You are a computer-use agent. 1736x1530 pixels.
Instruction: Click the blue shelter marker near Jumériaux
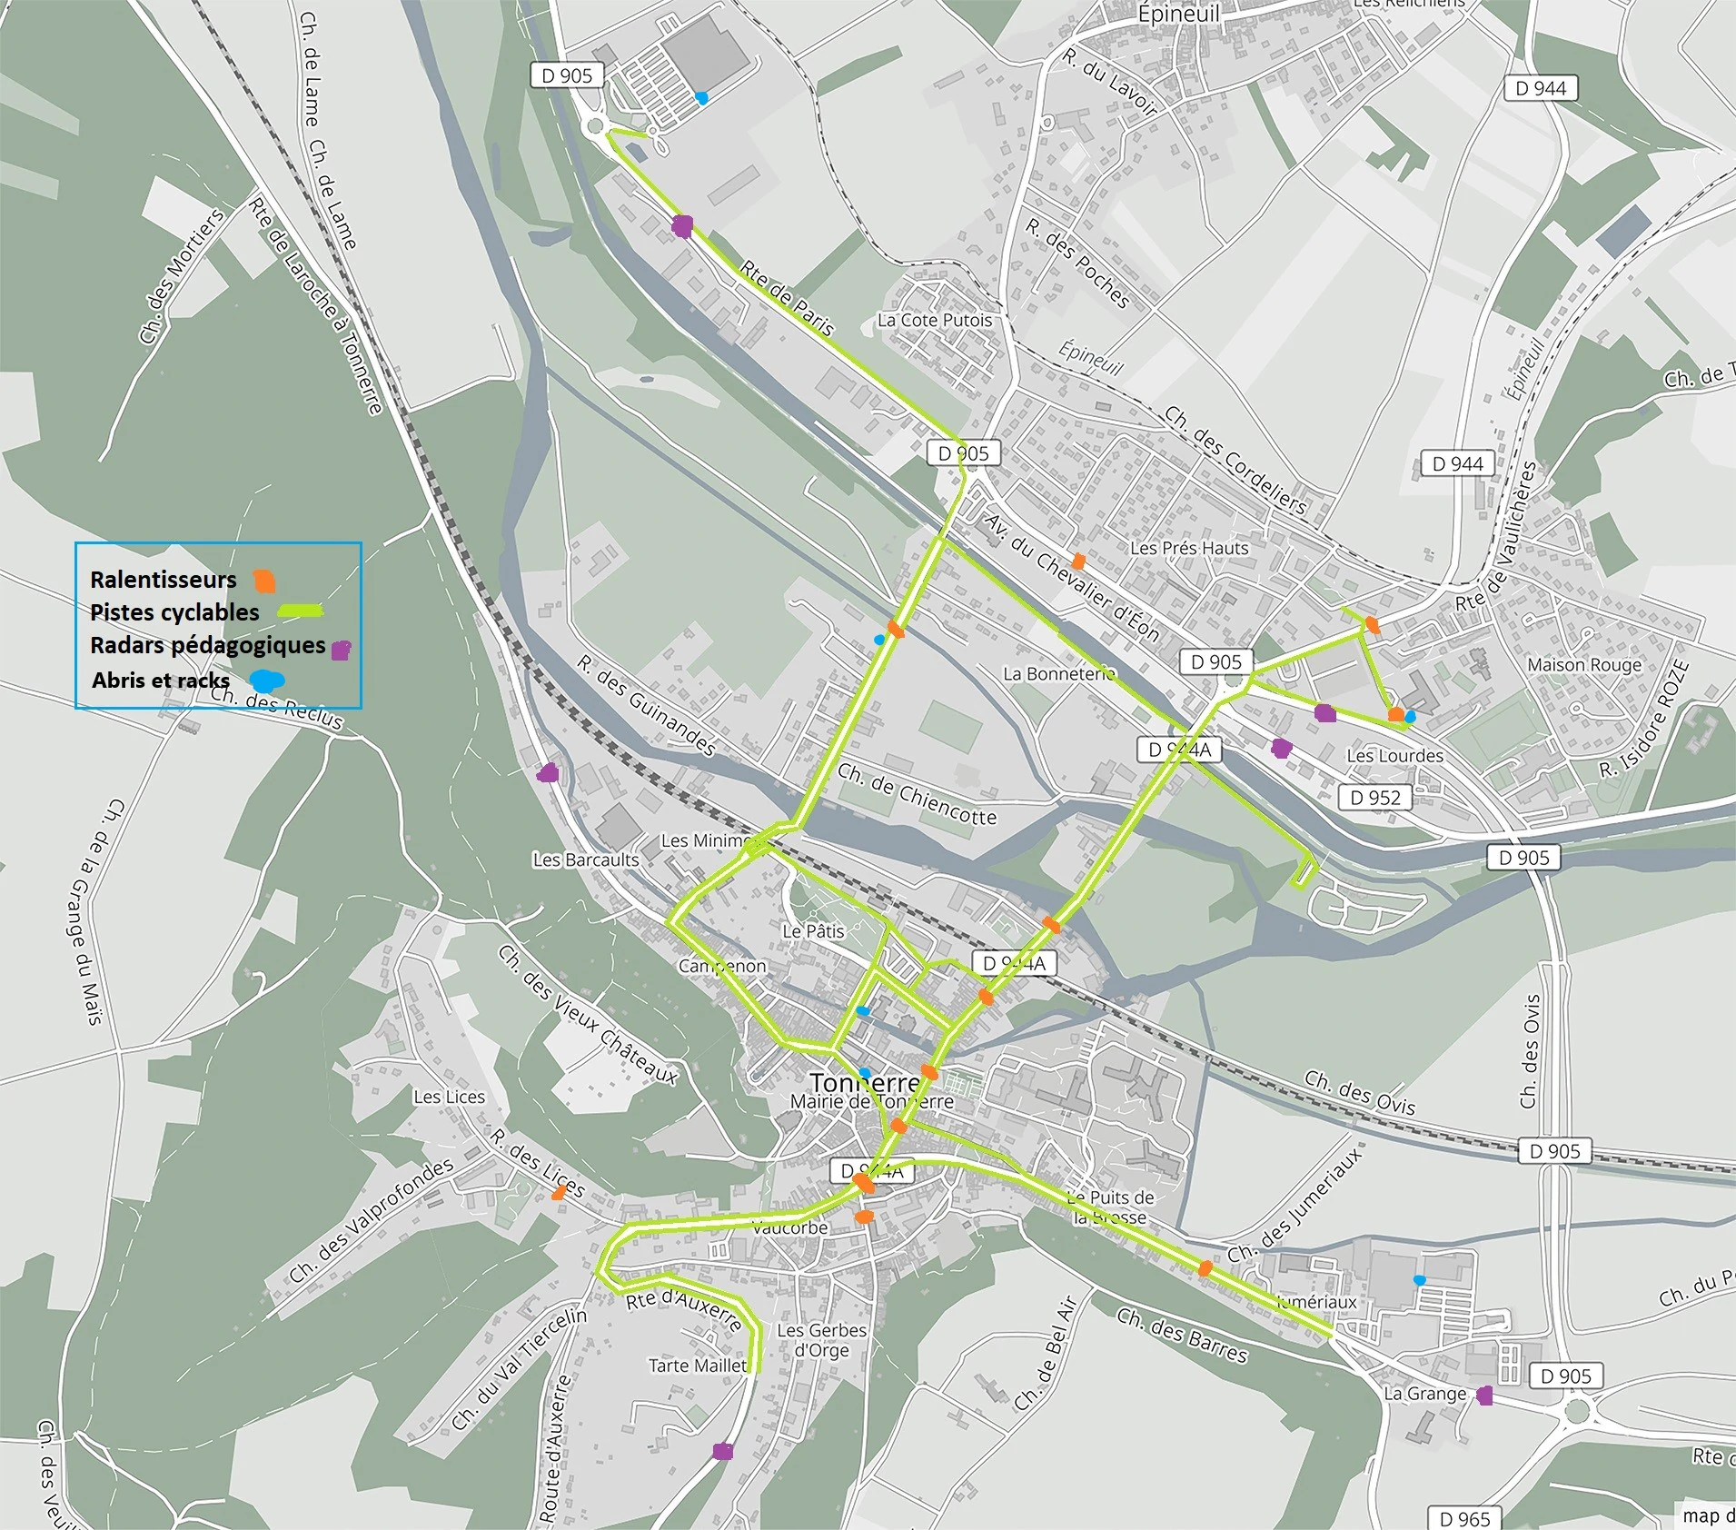pos(1419,1280)
